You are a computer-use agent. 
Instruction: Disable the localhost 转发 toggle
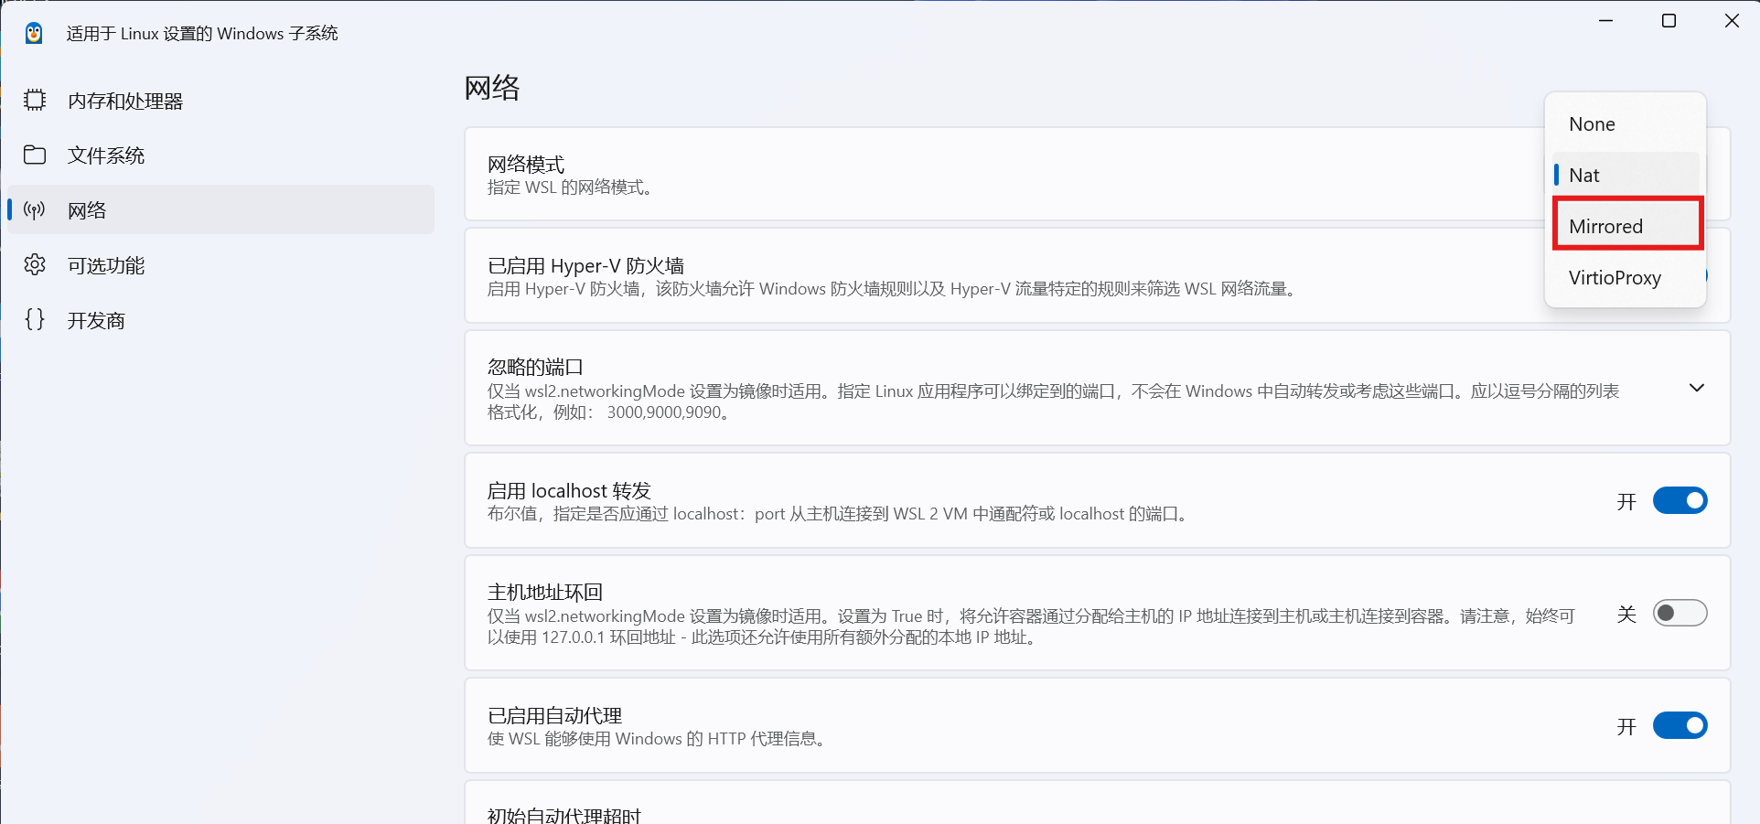click(1680, 501)
